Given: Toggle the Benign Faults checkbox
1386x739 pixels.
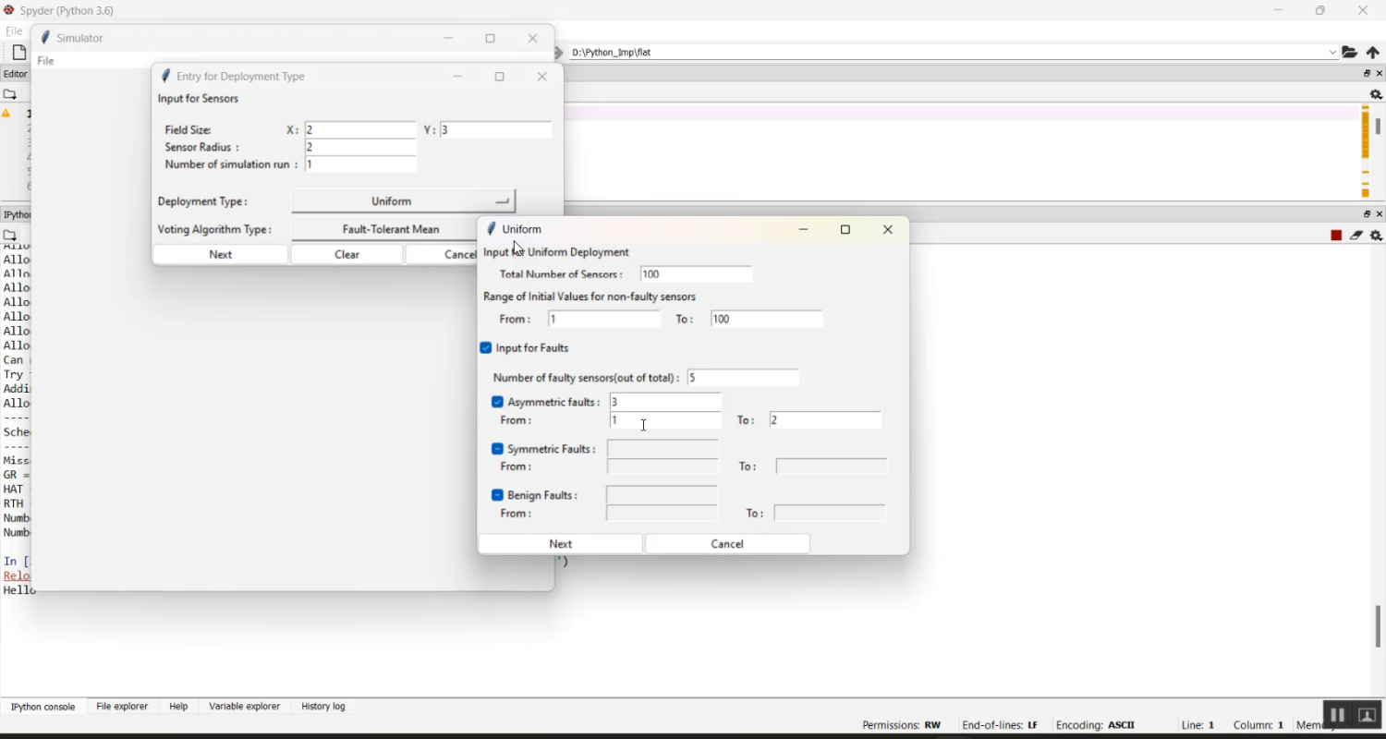Looking at the screenshot, I should [x=497, y=495].
